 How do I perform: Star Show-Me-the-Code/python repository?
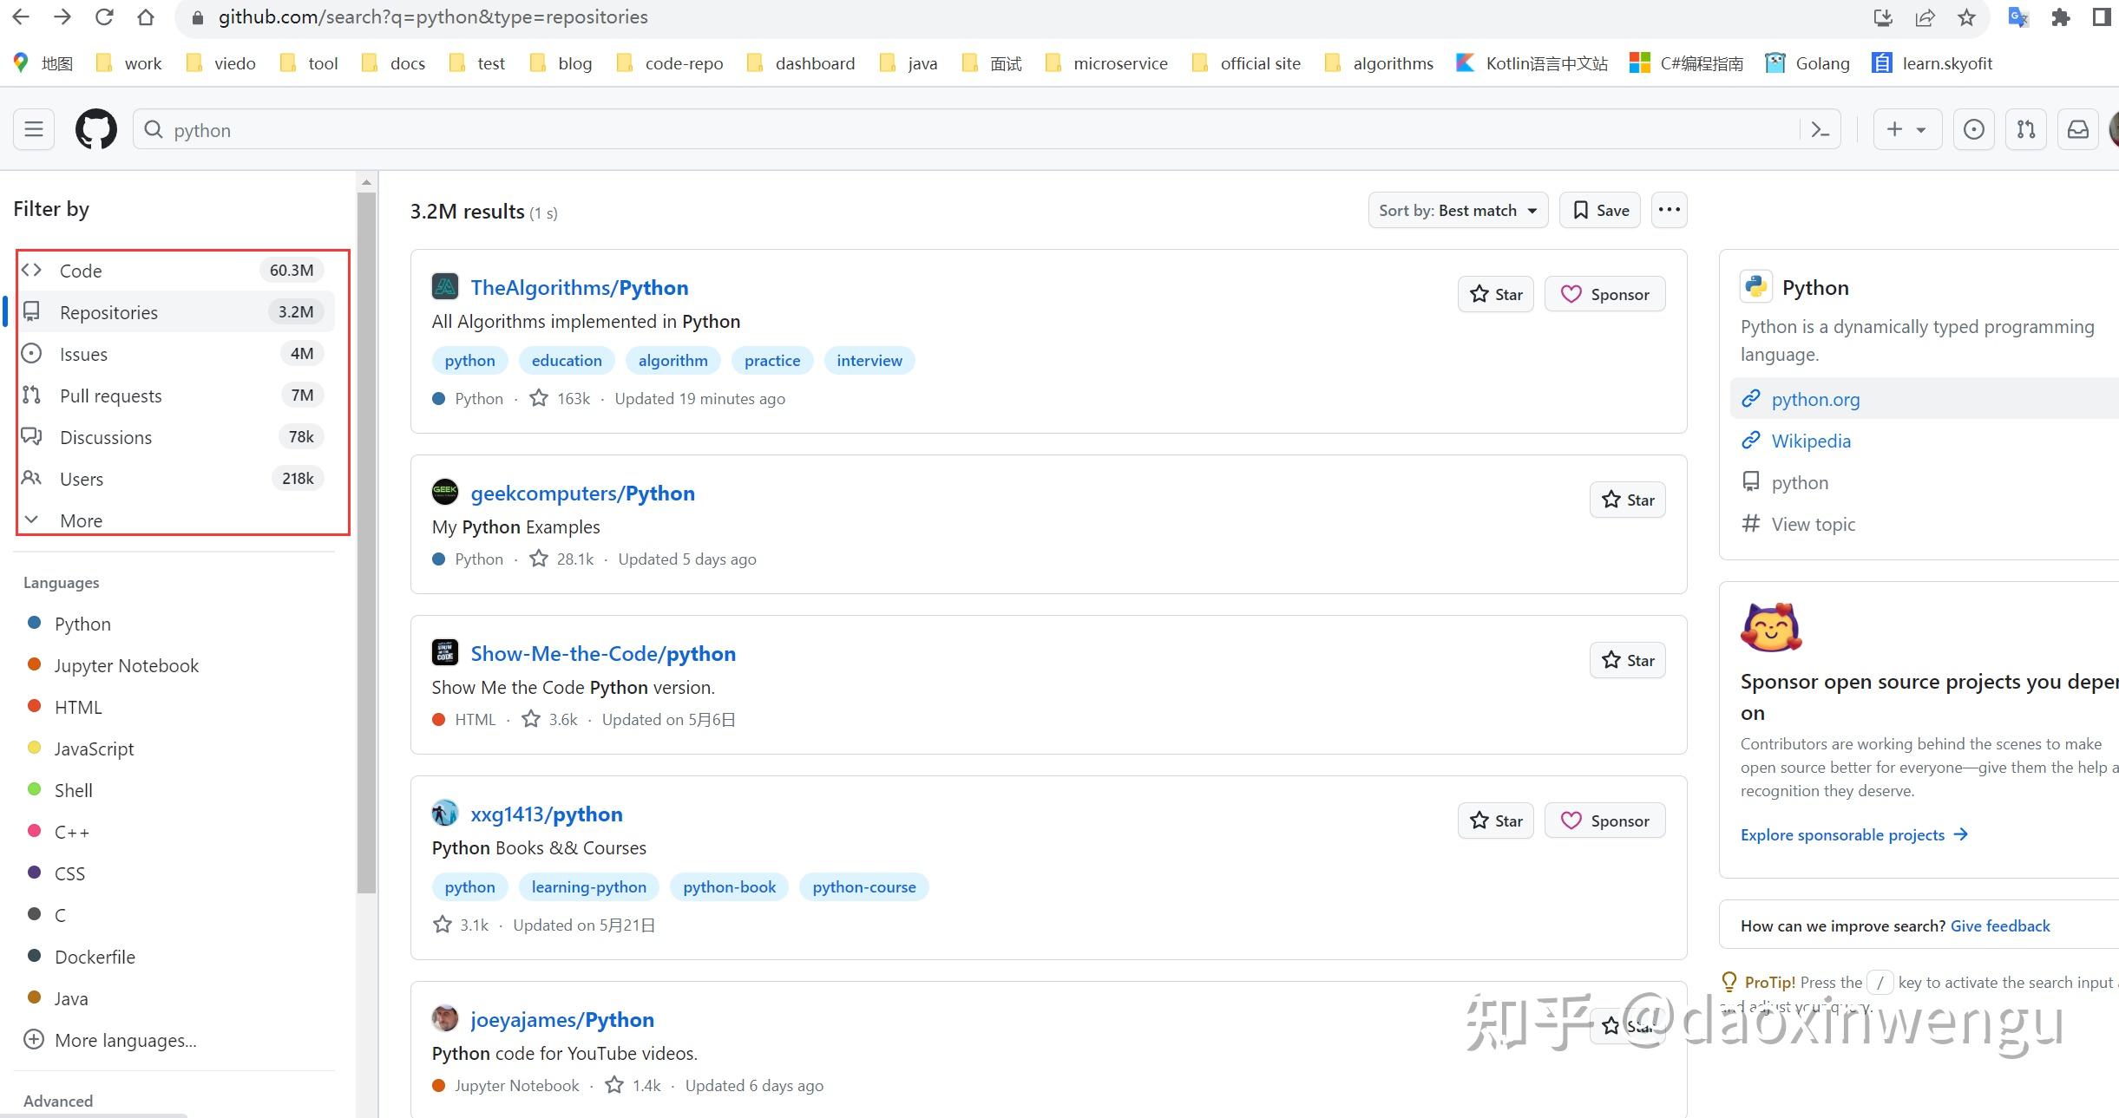(x=1628, y=660)
